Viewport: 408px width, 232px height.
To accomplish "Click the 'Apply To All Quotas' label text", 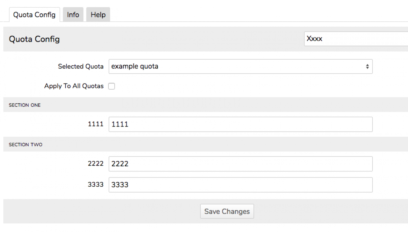I will [74, 86].
